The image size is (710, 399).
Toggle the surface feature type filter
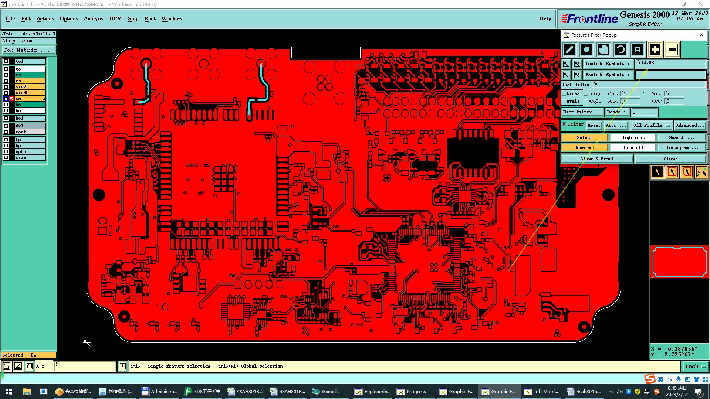point(603,50)
